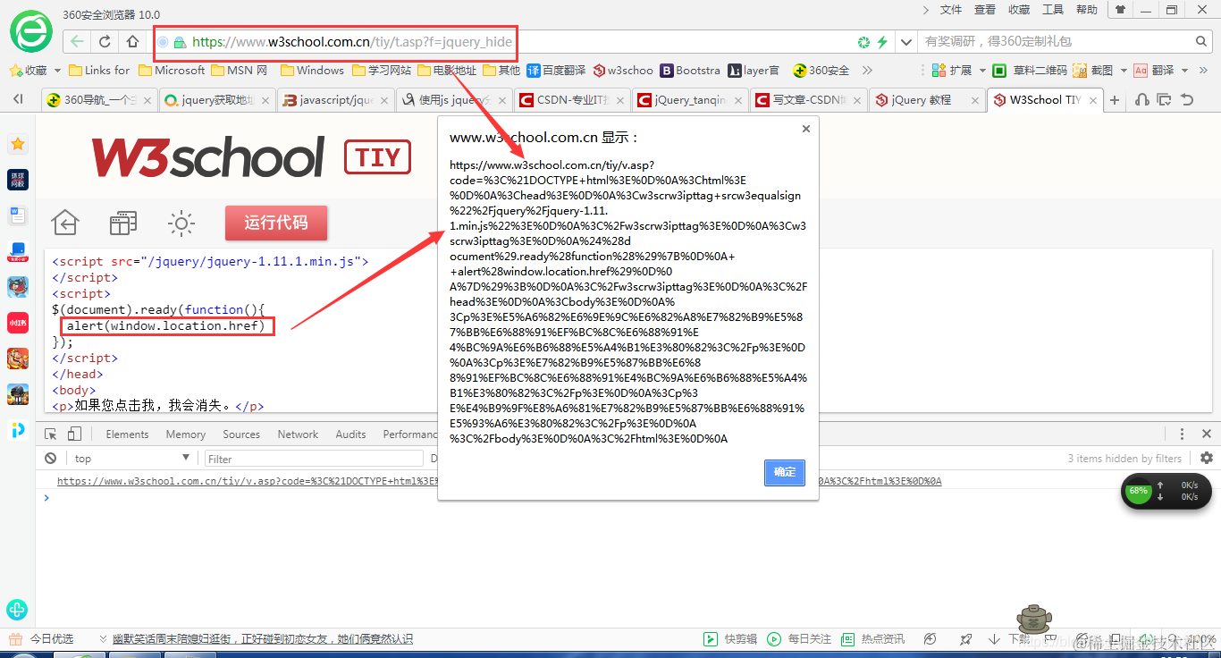Image resolution: width=1221 pixels, height=658 pixels.
Task: Expand the 收藏 favorites dropdown arrow
Action: (x=57, y=70)
